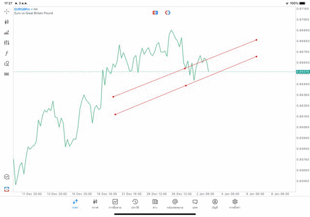The height and width of the screenshot is (217, 310).
Task: Go to the ประวัติ (History) tab
Action: (x=135, y=203)
